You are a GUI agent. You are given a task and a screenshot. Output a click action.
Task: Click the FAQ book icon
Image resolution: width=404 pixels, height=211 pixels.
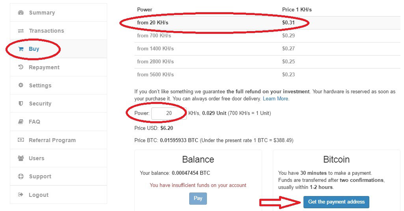click(21, 122)
